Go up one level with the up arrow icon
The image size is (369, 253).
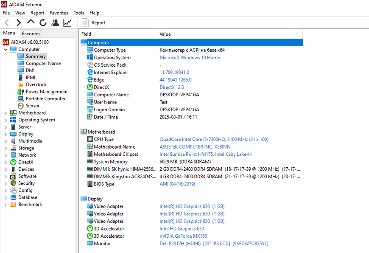(31, 22)
